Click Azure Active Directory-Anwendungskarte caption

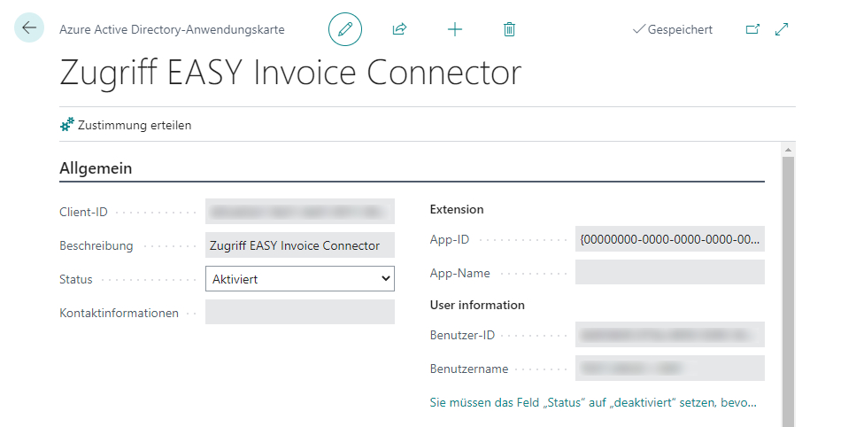click(x=172, y=29)
